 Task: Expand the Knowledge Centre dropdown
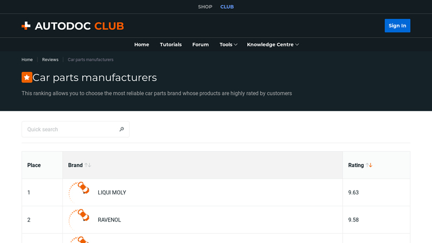273,45
